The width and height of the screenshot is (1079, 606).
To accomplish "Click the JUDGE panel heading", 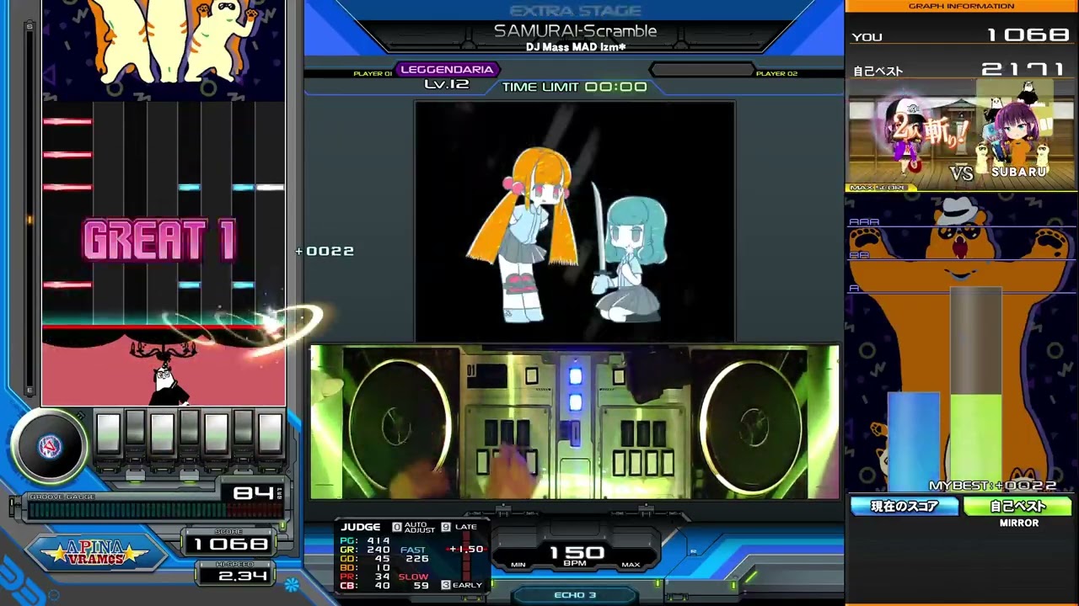I will click(361, 527).
